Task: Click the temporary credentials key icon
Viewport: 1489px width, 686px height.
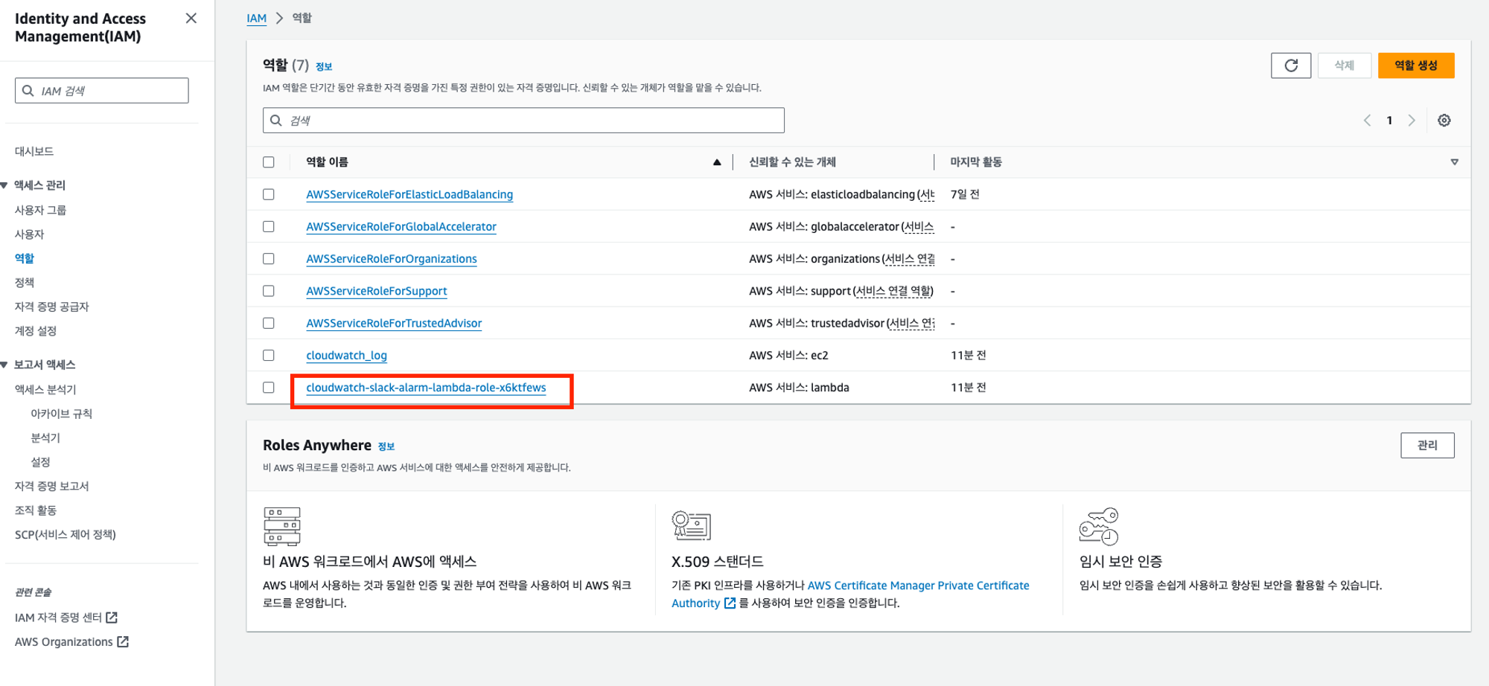Action: tap(1099, 527)
